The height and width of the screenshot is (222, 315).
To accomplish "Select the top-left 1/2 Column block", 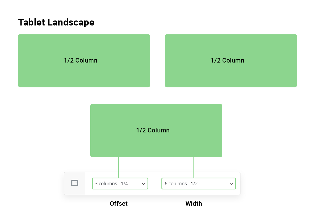I will click(x=84, y=61).
